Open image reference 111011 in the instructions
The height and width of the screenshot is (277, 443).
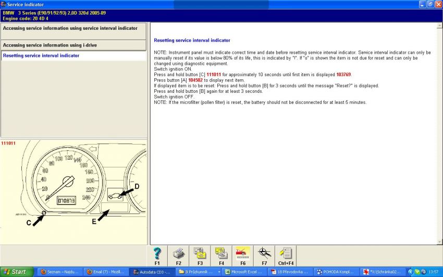pos(214,75)
